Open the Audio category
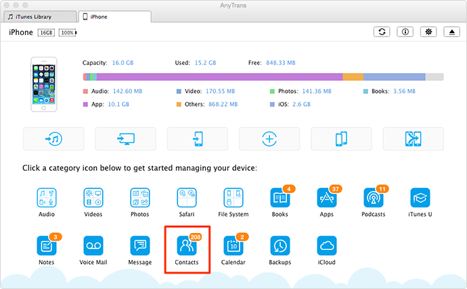Viewport: 467px width, 289px height. (x=47, y=198)
